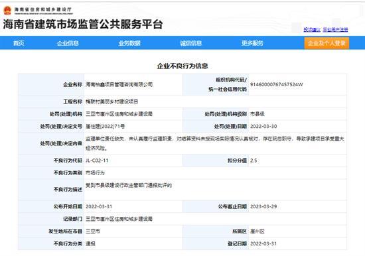365x256 pixels.
Task: Click the 处罚(处理)决定内容 description paragraph
Action: [215, 143]
